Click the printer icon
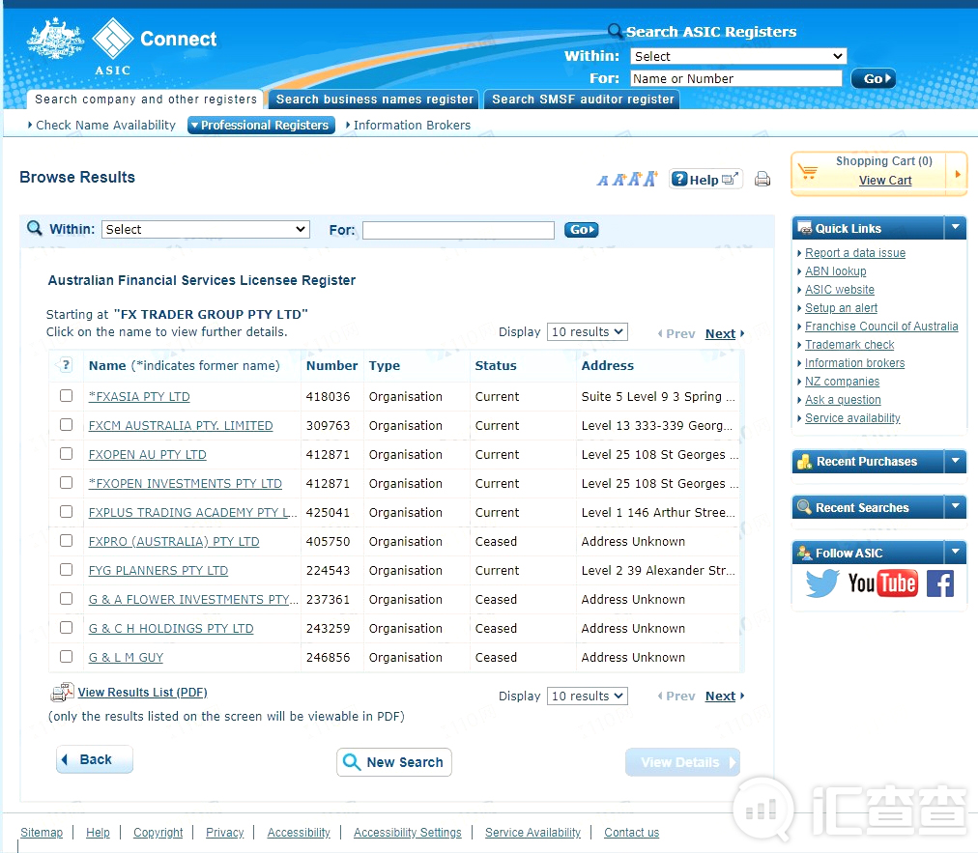 pyautogui.click(x=762, y=180)
